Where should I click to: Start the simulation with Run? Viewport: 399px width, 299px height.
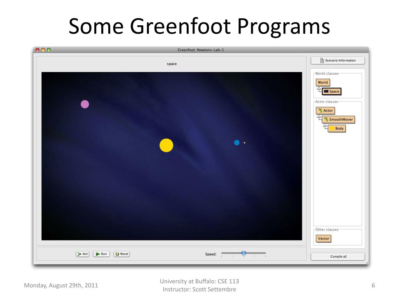point(101,254)
